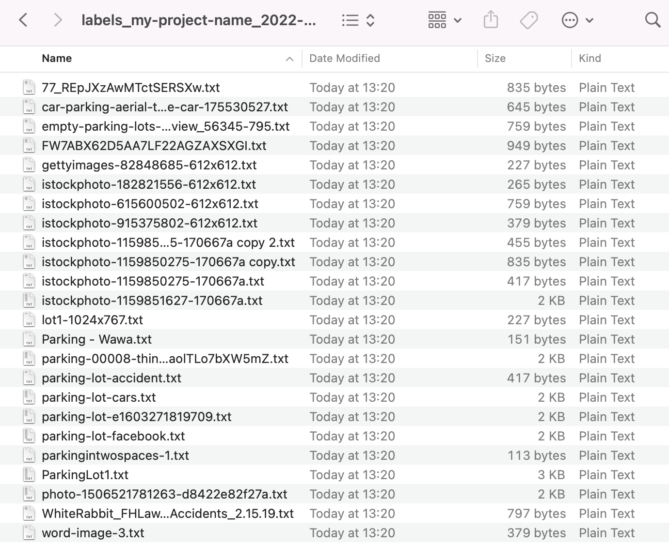Select icon for parking-00008-thin file

coord(29,359)
